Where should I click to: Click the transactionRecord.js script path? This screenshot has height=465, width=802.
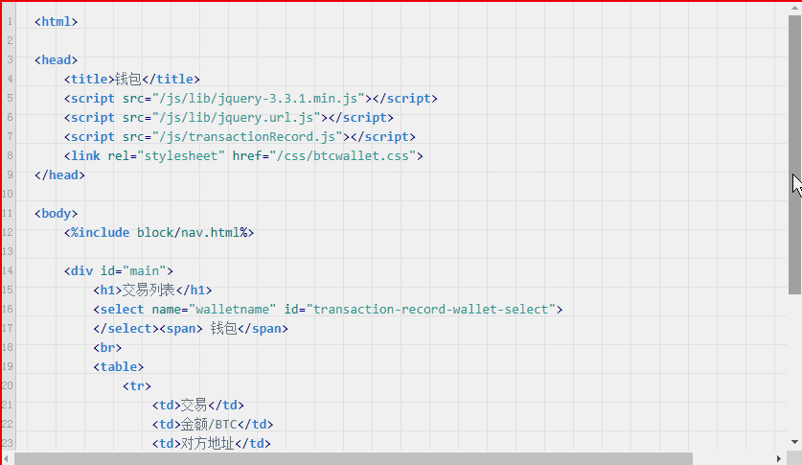247,136
